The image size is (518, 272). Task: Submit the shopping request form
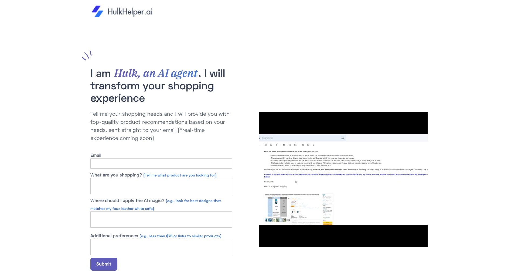tap(104, 264)
